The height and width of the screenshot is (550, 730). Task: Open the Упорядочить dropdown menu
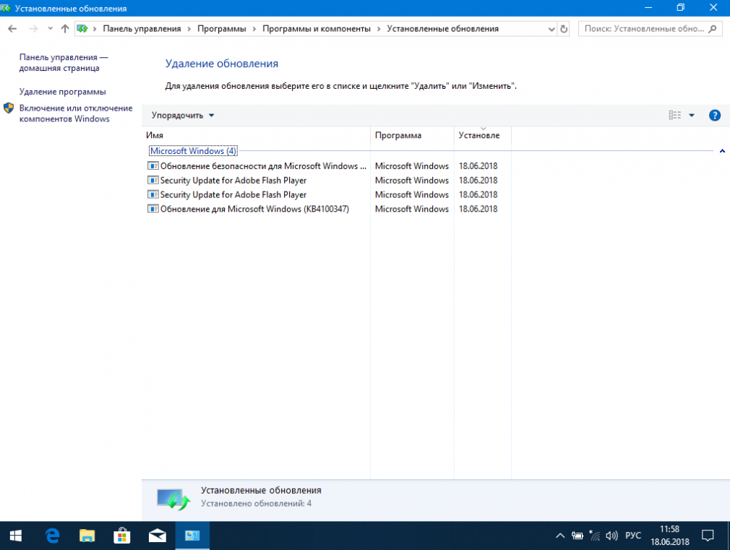pos(182,116)
